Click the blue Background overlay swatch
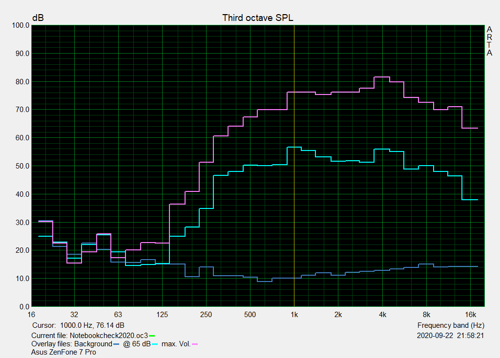Screen dimensions: 500x358 pos(116,344)
